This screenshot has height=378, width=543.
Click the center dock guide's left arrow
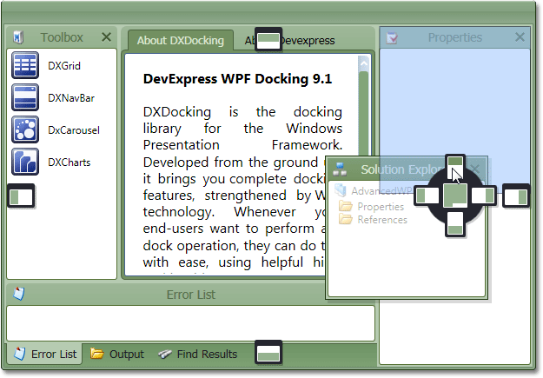pyautogui.click(x=426, y=196)
